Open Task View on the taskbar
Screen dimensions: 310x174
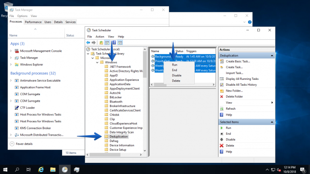coord(29,170)
